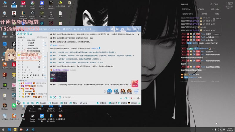This screenshot has height=132, width=235.
Task: Click the signal strength bars in the YY bottom bar
Action: (x=139, y=103)
